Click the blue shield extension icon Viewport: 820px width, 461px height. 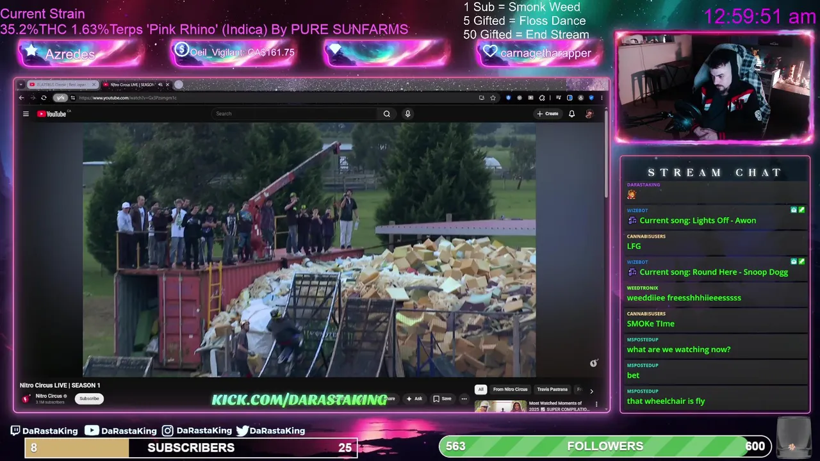591,98
